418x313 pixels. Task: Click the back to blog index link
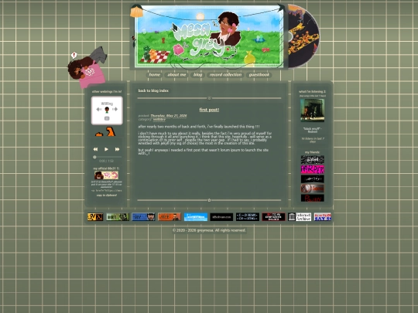click(153, 90)
